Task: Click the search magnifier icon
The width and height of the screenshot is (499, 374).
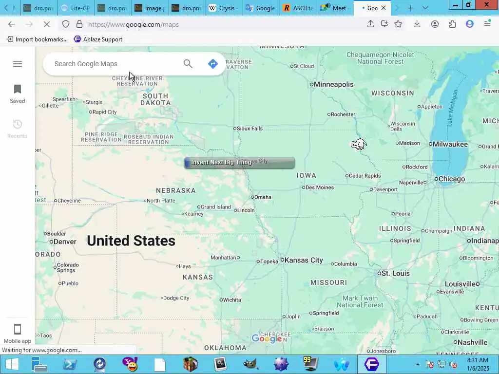Action: [x=188, y=64]
